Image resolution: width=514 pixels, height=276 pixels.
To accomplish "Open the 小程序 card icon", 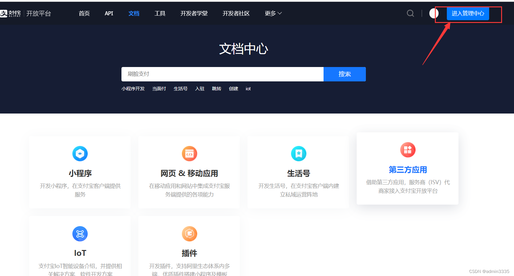I will (80, 154).
